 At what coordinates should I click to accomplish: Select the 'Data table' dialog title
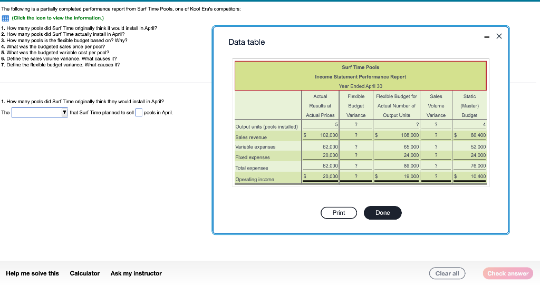247,42
